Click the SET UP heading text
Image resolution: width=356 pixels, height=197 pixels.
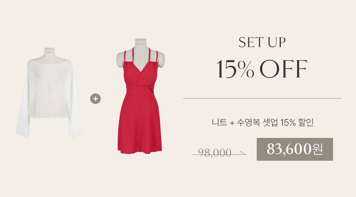[x=262, y=42]
